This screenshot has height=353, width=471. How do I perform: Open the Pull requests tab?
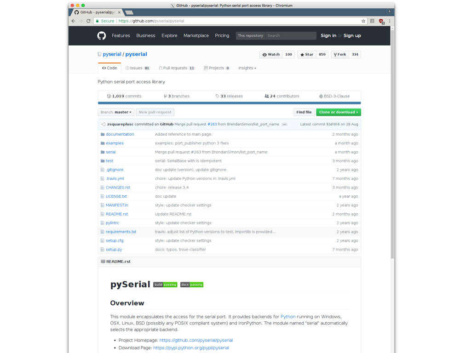pyautogui.click(x=176, y=68)
